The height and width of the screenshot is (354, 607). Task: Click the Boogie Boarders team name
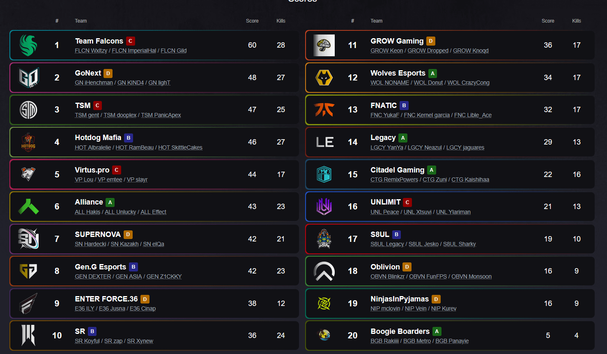pyautogui.click(x=400, y=331)
